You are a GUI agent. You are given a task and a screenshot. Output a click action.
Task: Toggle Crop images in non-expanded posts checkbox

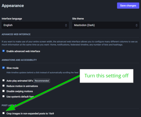pyautogui.click(x=4, y=113)
